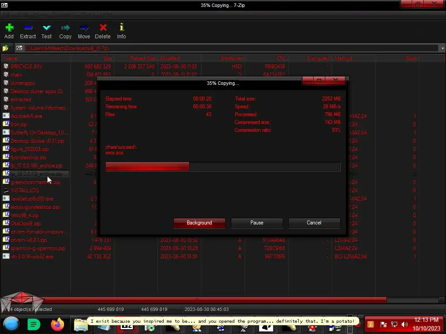446x334 pixels.
Task: Sort by the Method column header
Action: click(354, 58)
